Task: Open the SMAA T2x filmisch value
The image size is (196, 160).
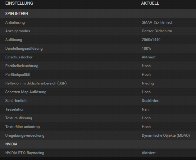Action: pyautogui.click(x=157, y=22)
